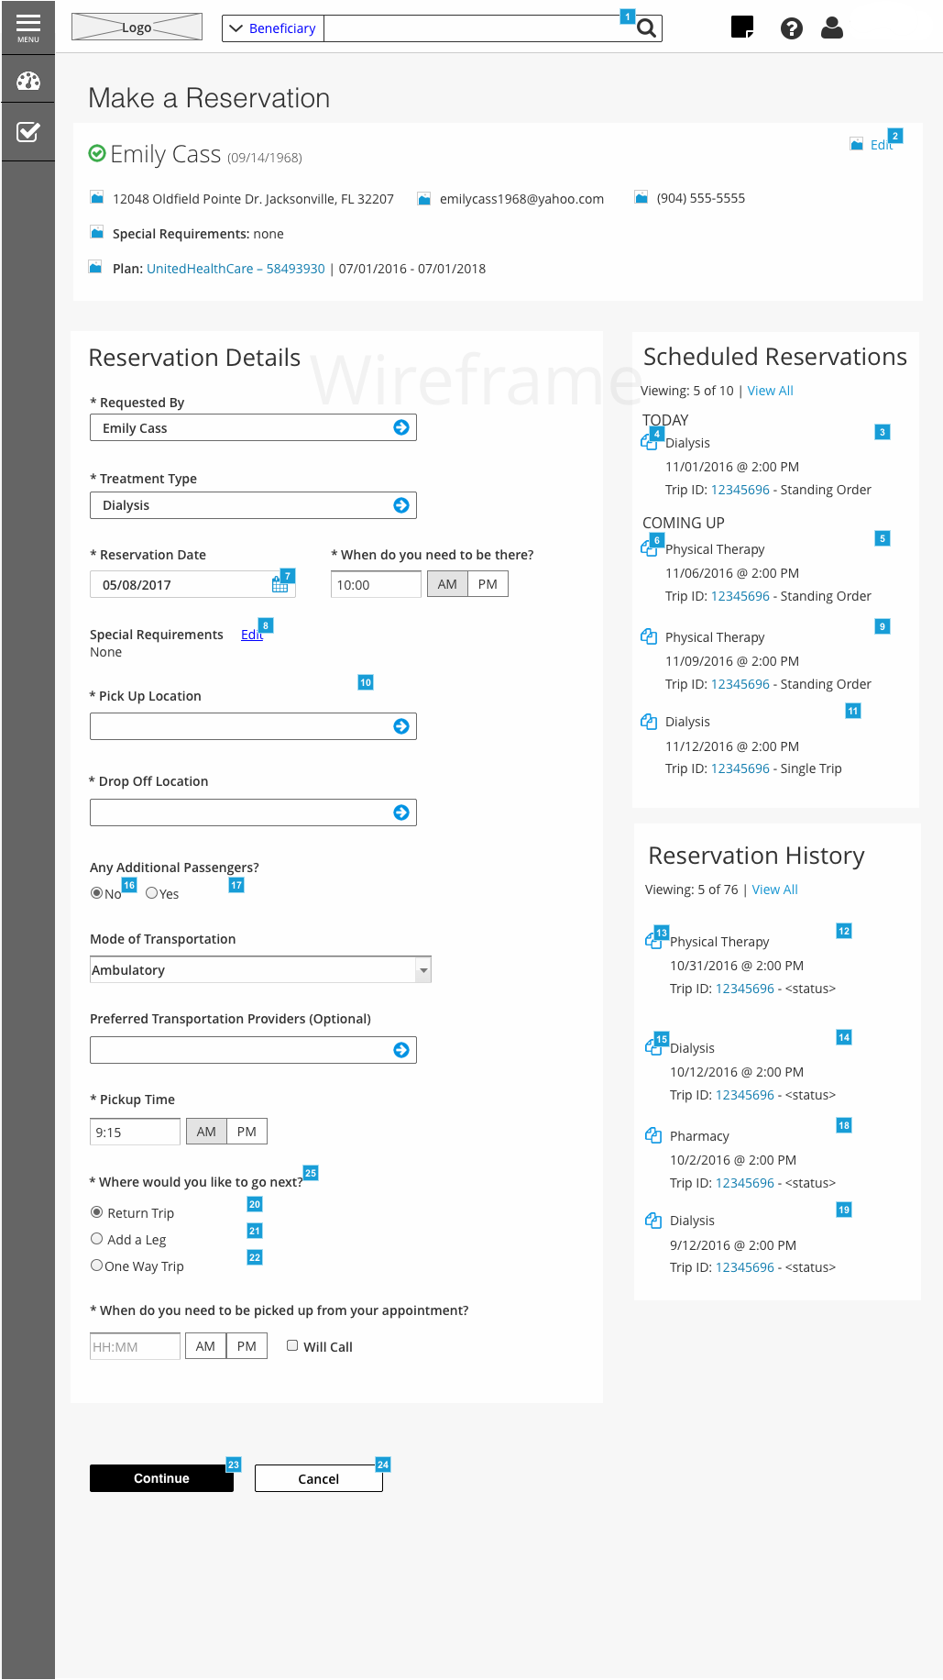The height and width of the screenshot is (1680, 943).
Task: Click the Requested By field Emily Cass
Action: [x=253, y=427]
